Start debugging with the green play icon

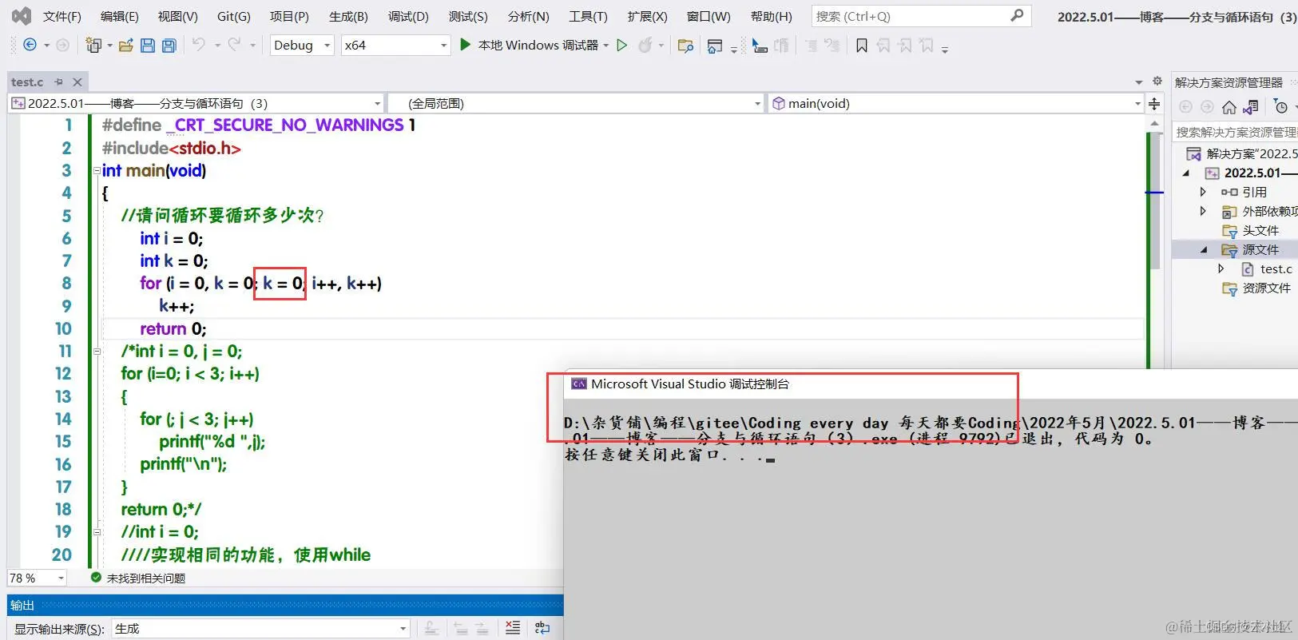point(465,45)
